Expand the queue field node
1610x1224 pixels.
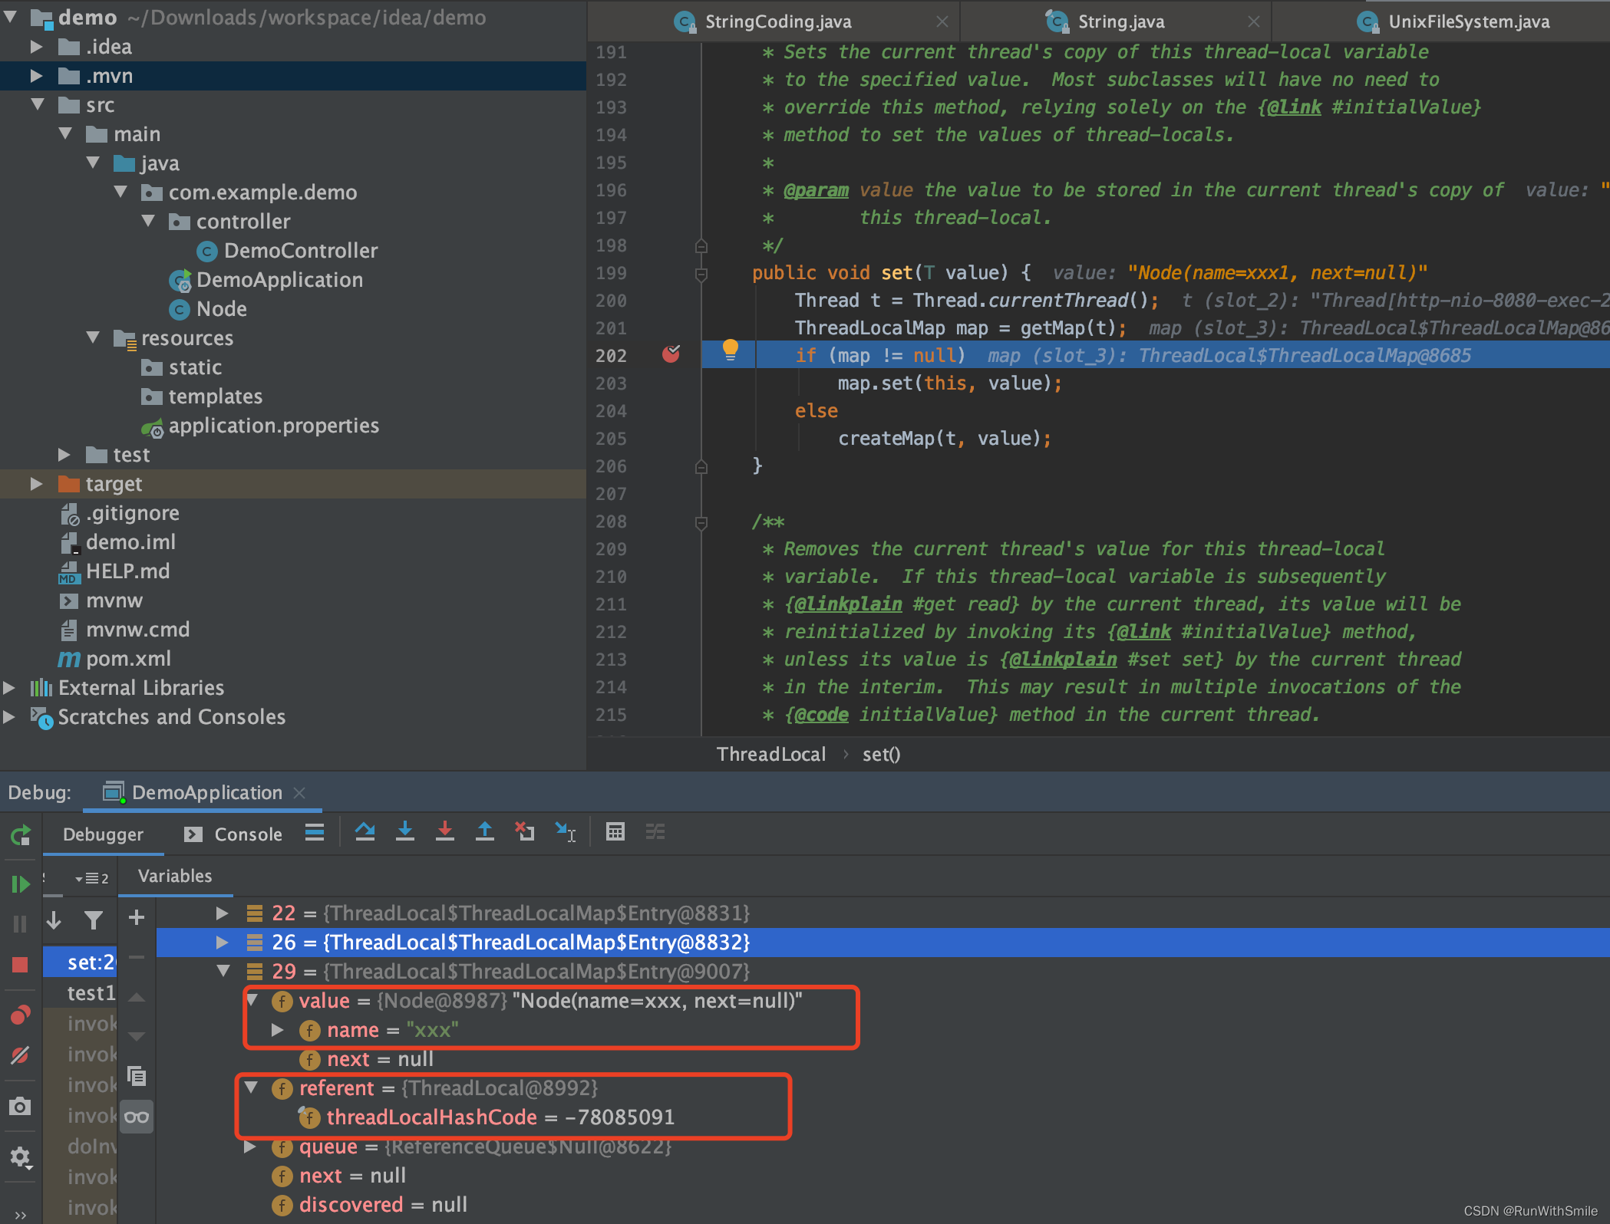pos(250,1147)
